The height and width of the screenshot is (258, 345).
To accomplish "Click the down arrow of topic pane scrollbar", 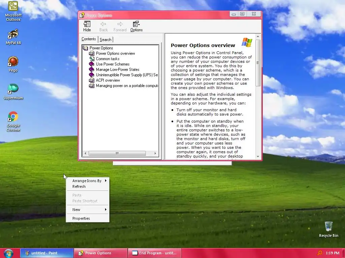I will pos(258,157).
